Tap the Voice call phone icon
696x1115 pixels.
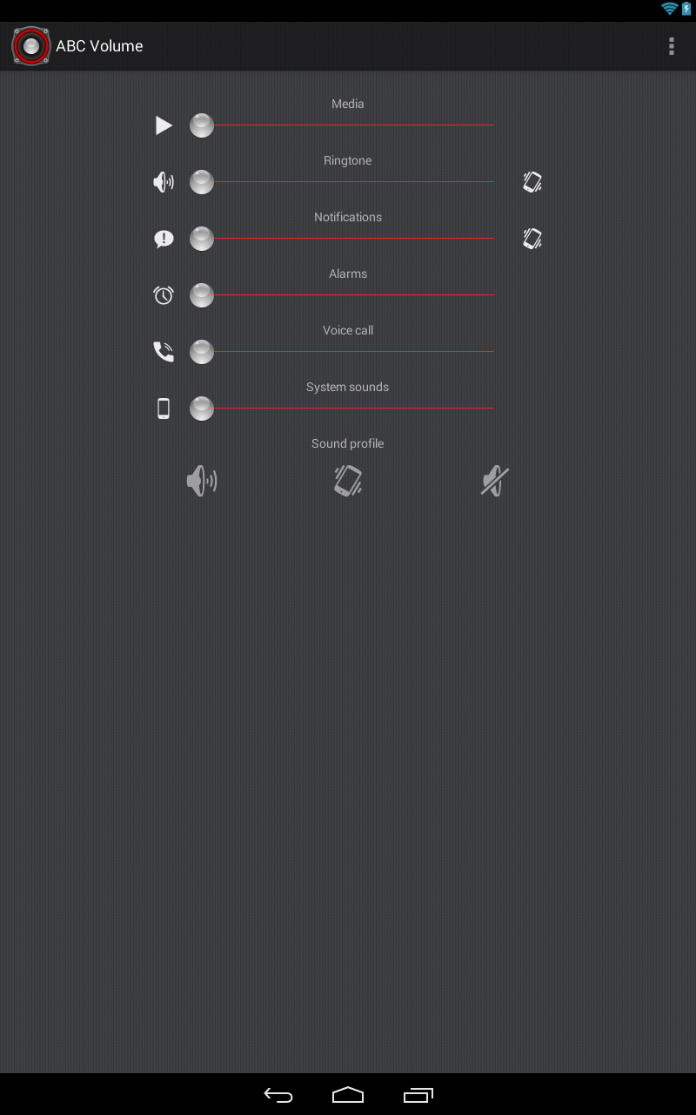click(x=164, y=352)
